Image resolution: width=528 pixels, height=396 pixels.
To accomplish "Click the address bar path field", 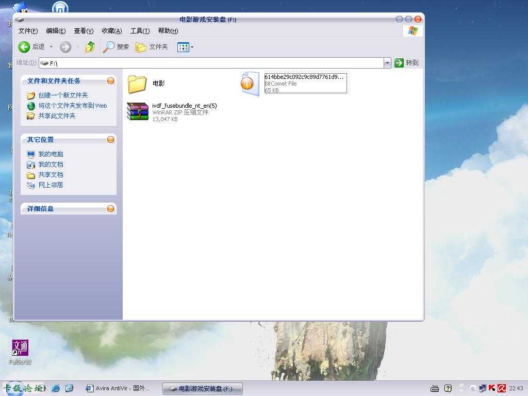I will click(206, 63).
